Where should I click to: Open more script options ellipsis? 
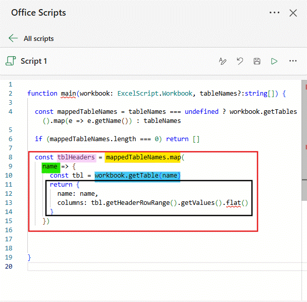click(293, 61)
